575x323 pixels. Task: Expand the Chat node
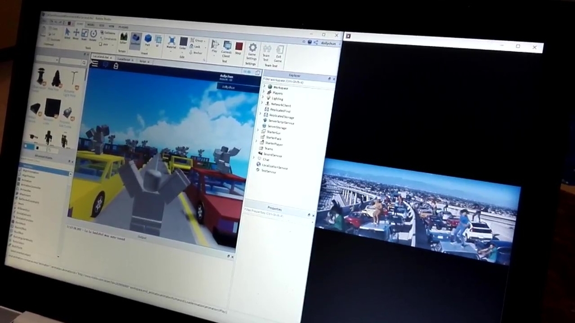[x=254, y=158]
